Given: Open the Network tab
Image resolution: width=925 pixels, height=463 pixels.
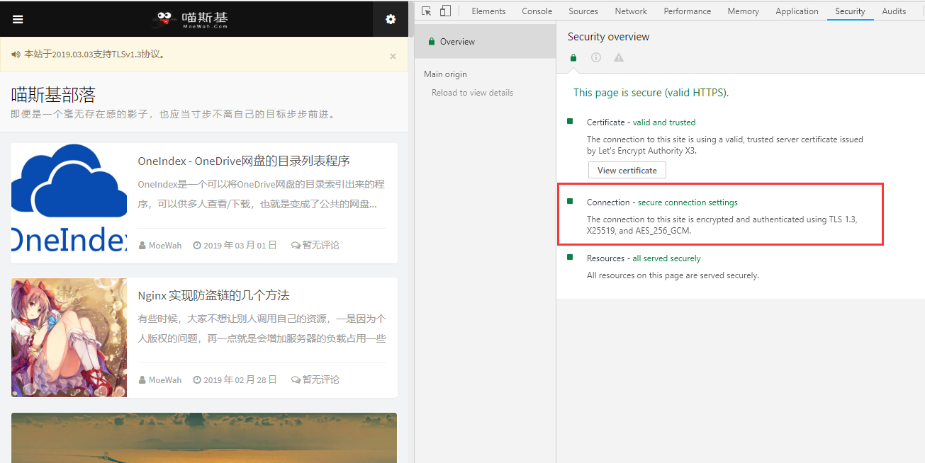Looking at the screenshot, I should (x=631, y=11).
